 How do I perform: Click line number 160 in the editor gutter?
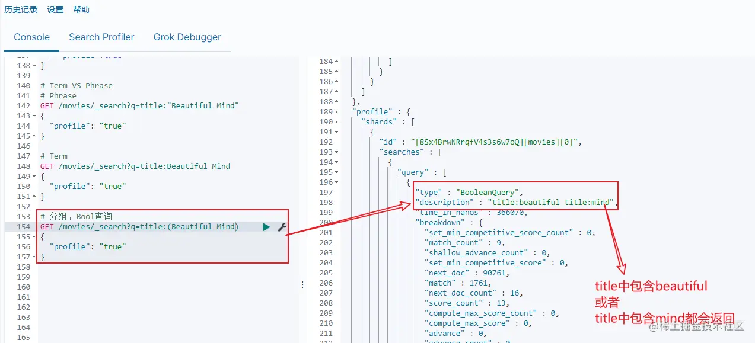[24, 287]
